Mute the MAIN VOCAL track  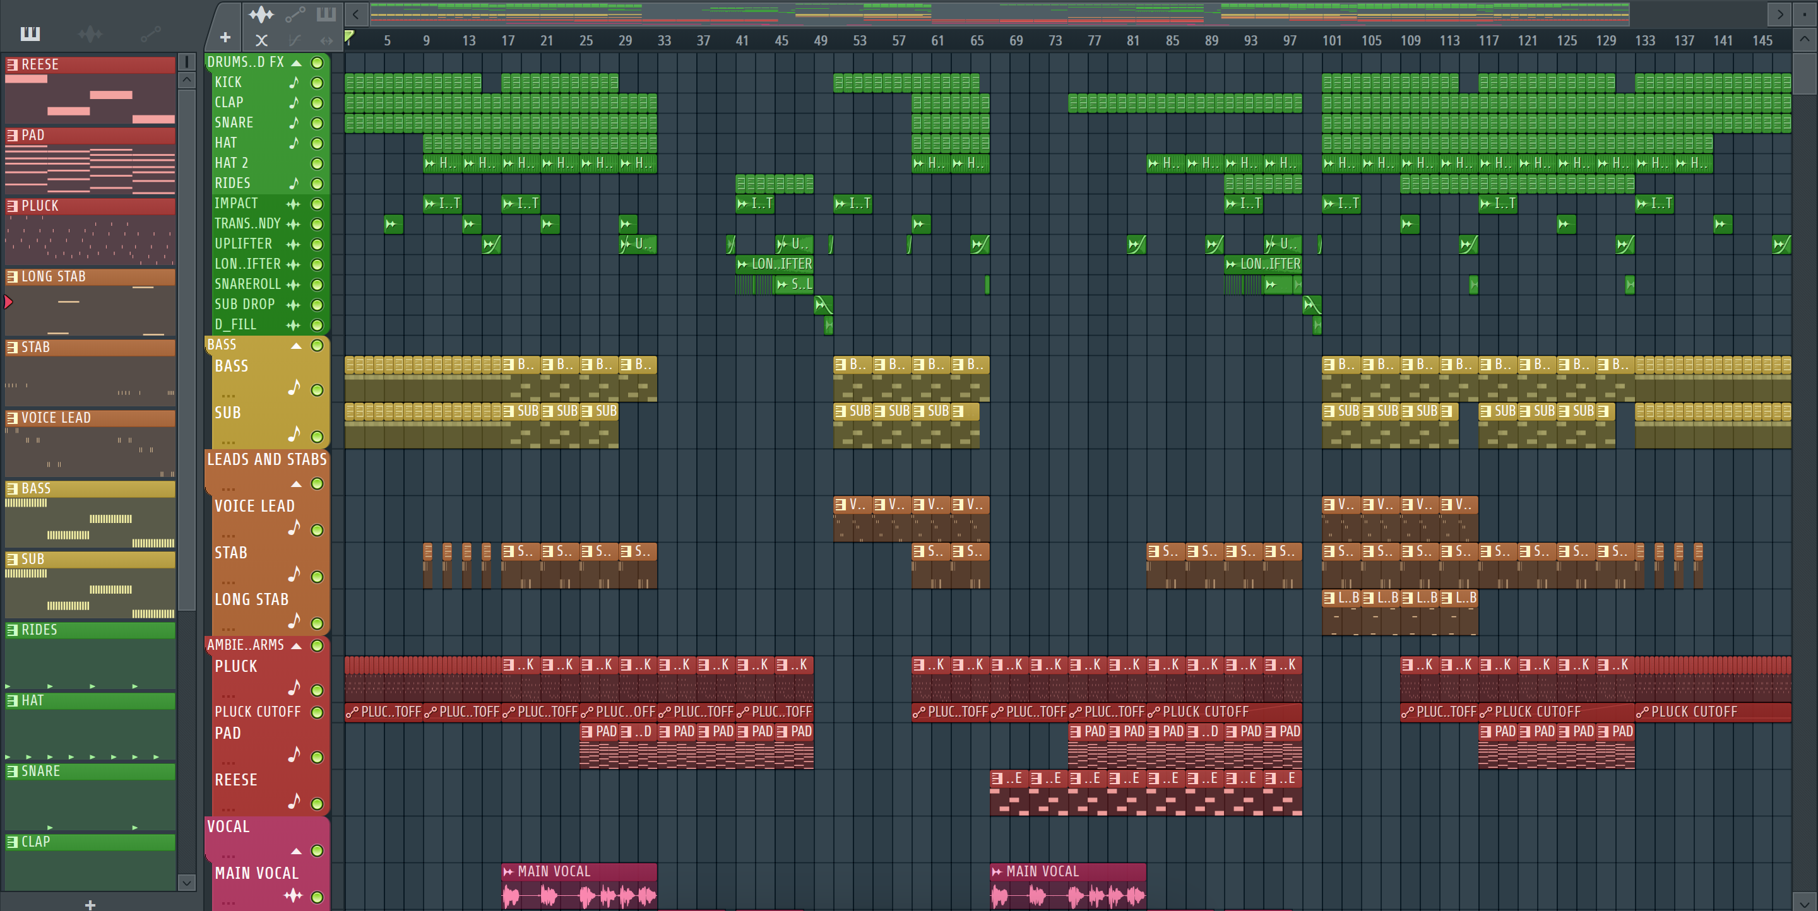[318, 897]
